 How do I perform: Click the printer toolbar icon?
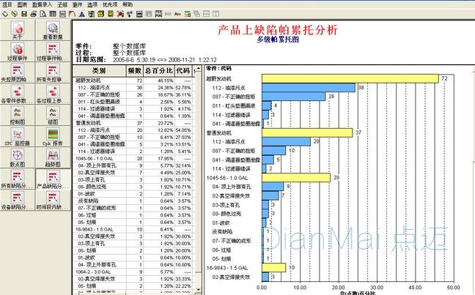click(33, 14)
